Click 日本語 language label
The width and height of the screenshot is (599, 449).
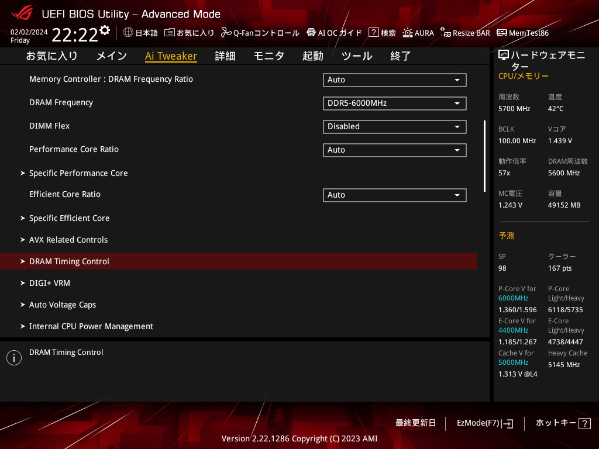[x=147, y=33]
